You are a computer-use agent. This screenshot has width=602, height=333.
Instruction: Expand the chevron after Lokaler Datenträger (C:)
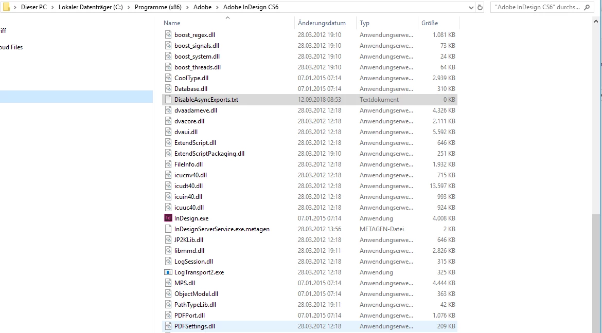pyautogui.click(x=129, y=7)
